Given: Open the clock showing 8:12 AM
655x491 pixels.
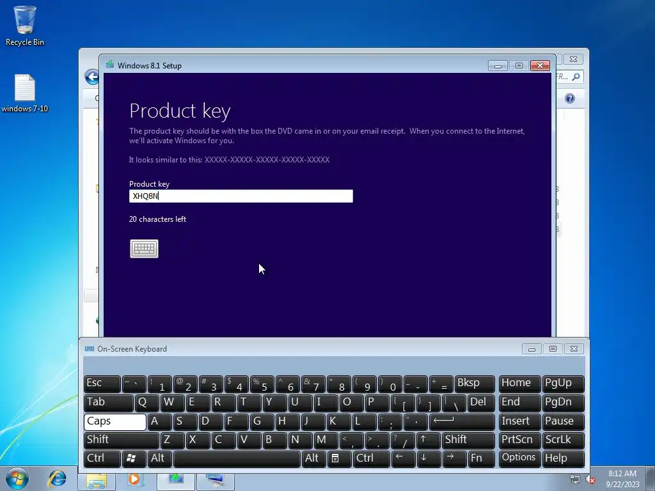Looking at the screenshot, I should (622, 478).
